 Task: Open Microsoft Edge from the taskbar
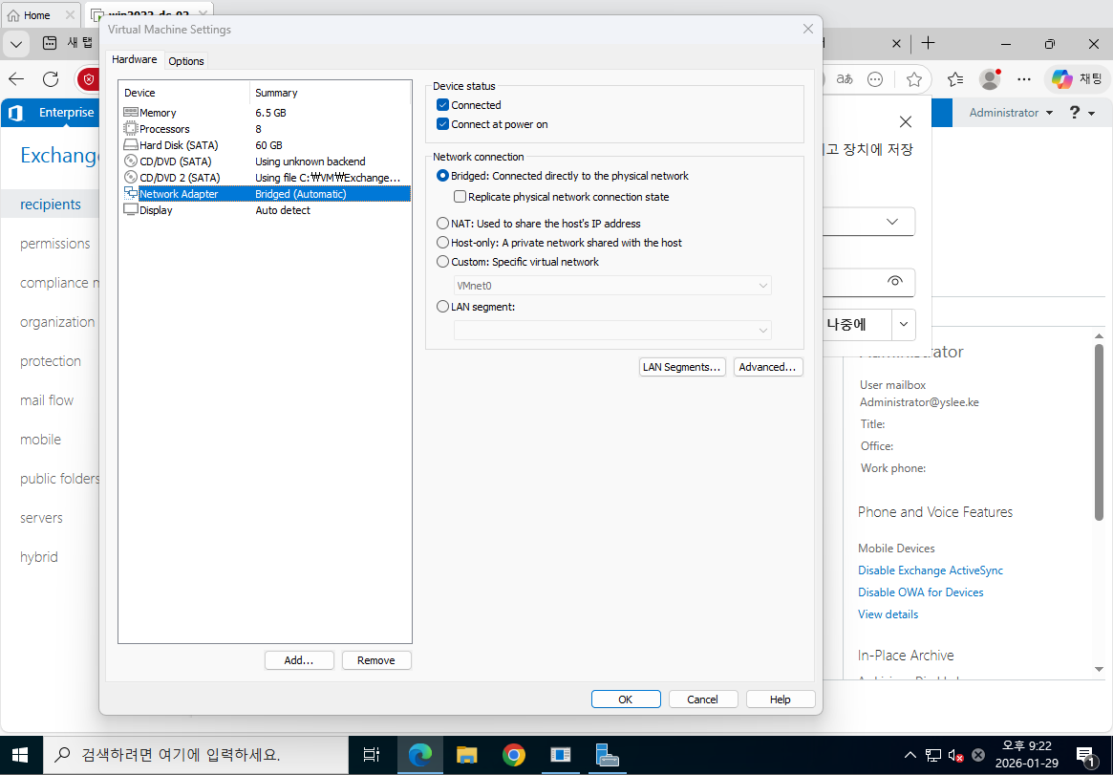click(419, 754)
